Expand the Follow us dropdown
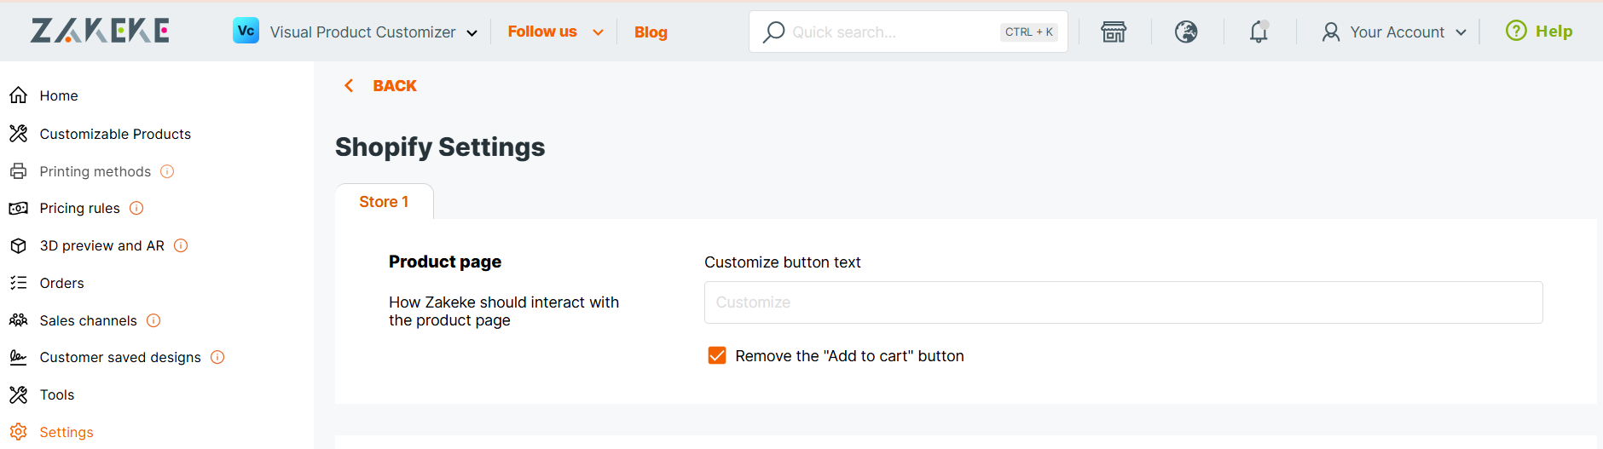1603x449 pixels. point(556,32)
